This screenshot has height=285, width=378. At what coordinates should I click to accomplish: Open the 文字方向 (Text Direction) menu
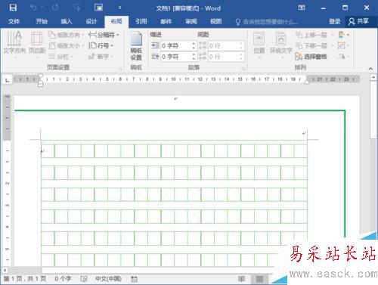click(x=14, y=45)
